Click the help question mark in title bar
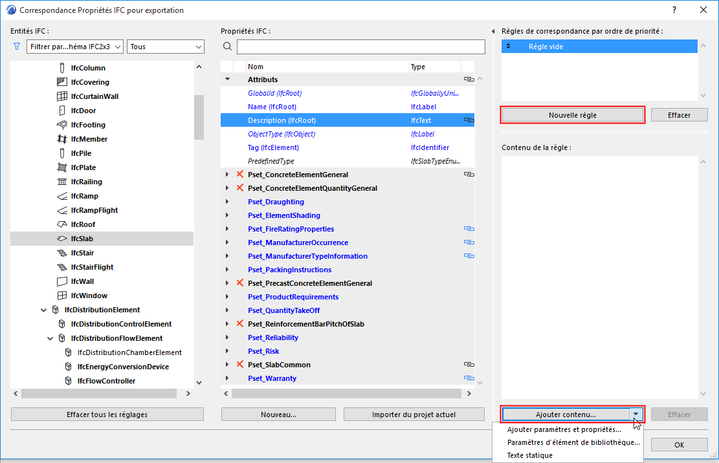Viewport: 719px width, 463px height. [x=674, y=10]
